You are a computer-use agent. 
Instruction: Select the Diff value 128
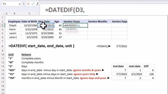pyautogui.click(x=149, y=74)
